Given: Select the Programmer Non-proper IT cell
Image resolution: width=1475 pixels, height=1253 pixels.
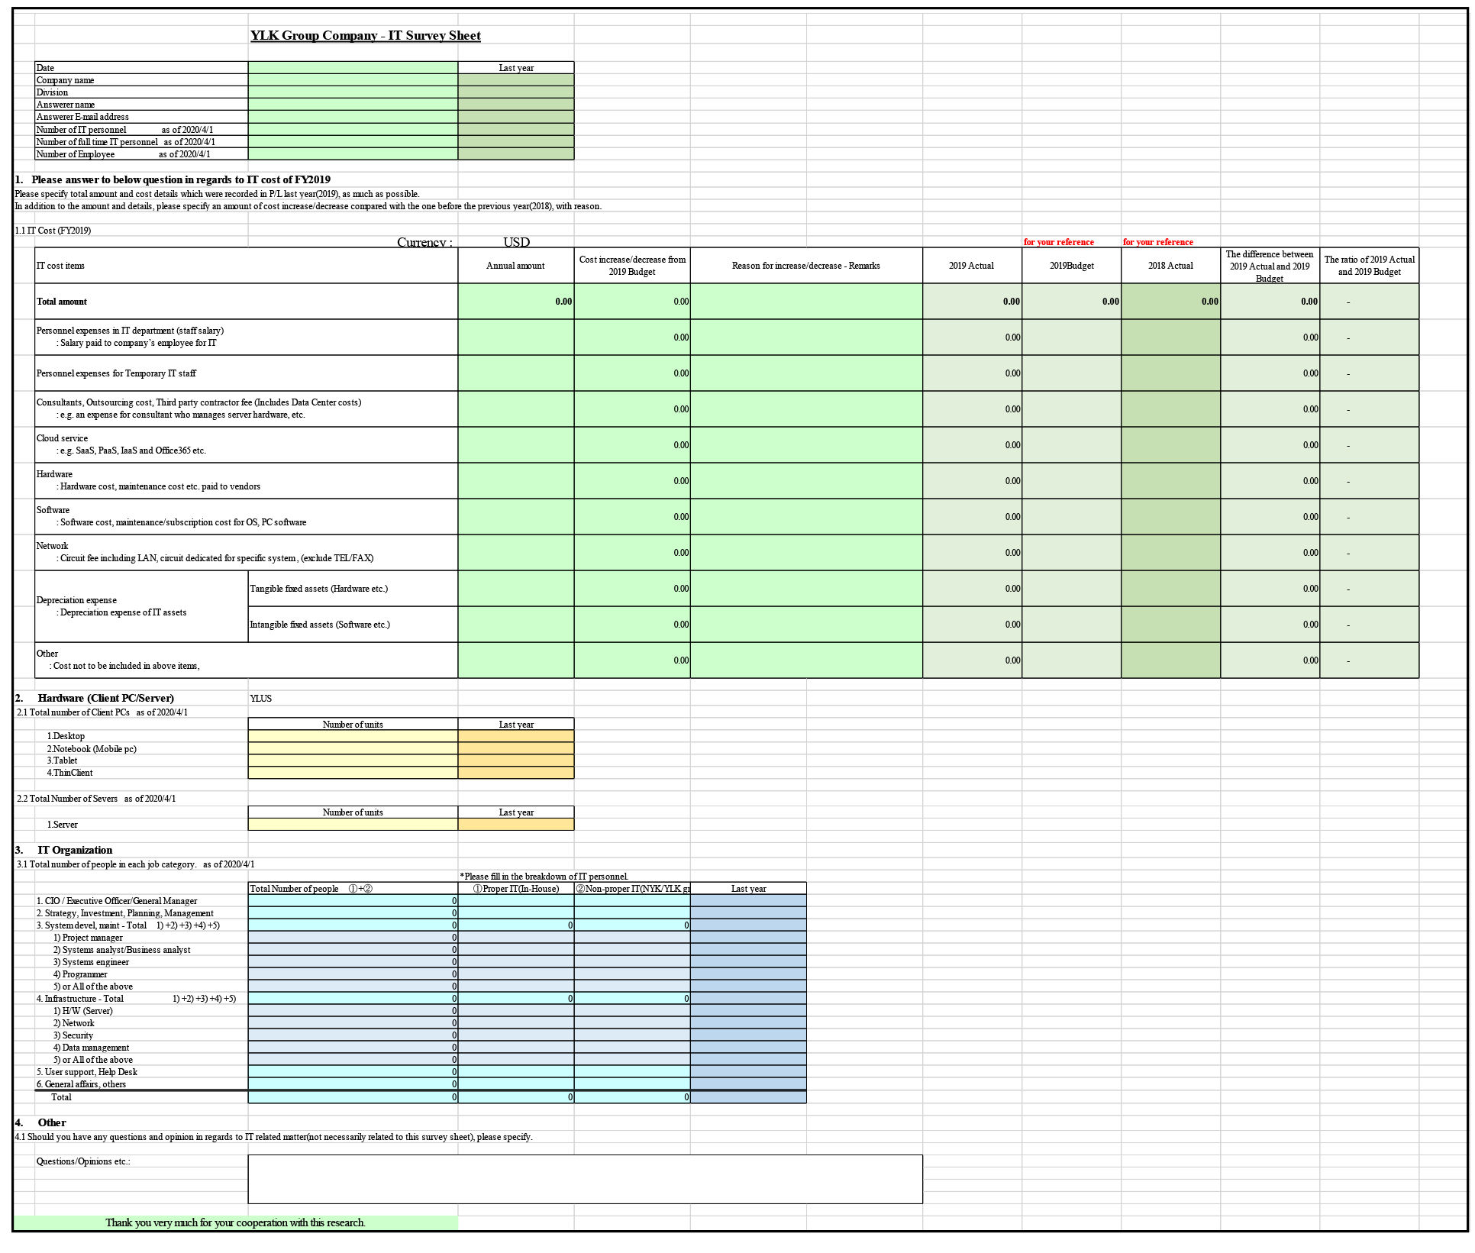Looking at the screenshot, I should (x=632, y=974).
